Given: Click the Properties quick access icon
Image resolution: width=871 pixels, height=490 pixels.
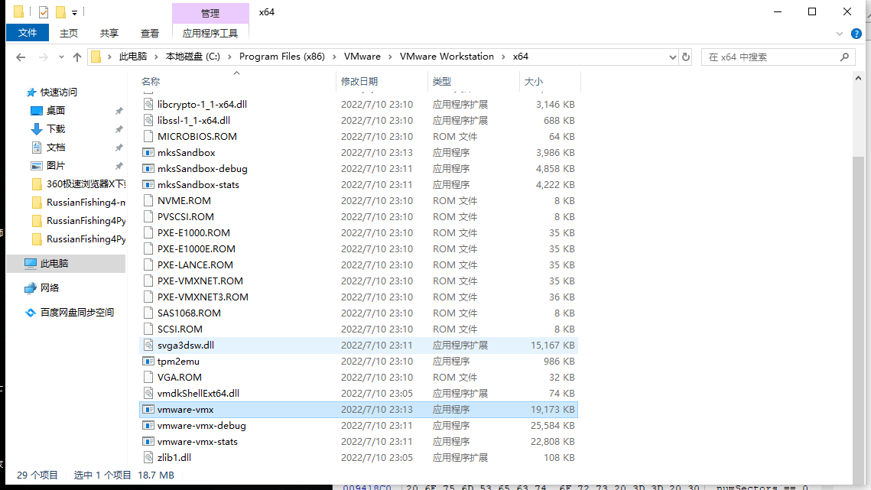Looking at the screenshot, I should [44, 11].
